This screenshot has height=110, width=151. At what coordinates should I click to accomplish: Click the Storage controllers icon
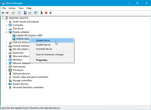[10, 80]
